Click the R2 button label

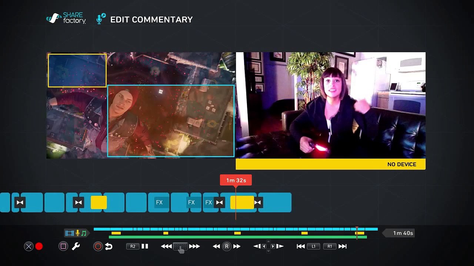tap(133, 246)
